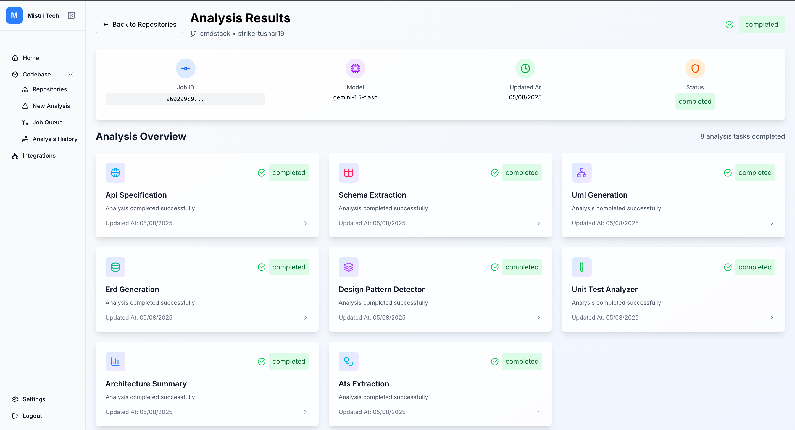
Task: Log out using Logout link
Action: coord(32,416)
